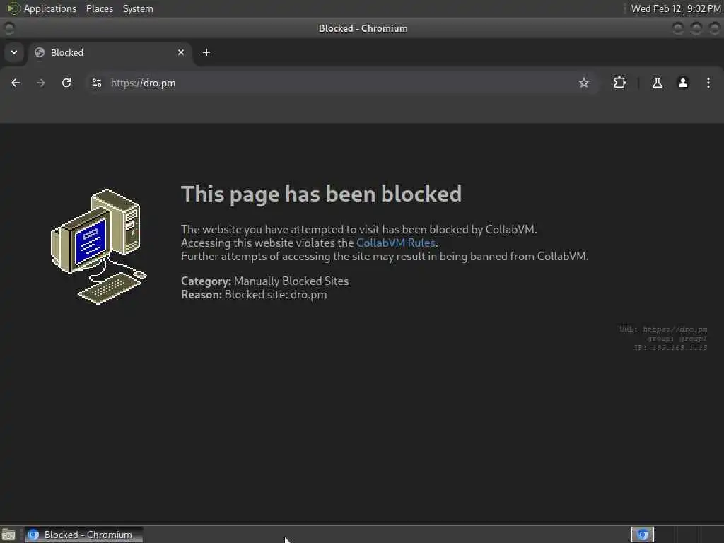
Task: Follow the CollabVM Rules link
Action: (396, 243)
